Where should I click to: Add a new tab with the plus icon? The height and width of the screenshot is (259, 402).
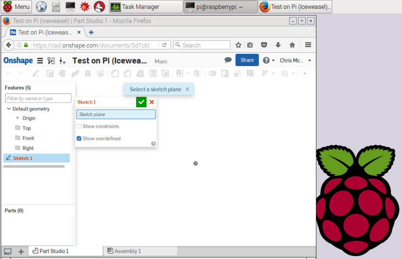[x=21, y=252]
